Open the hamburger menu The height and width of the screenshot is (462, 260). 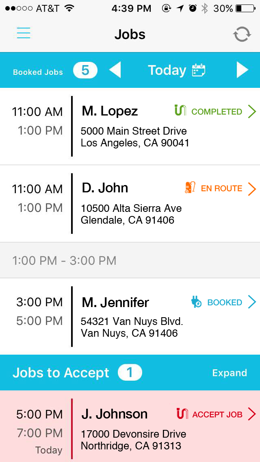[x=24, y=33]
